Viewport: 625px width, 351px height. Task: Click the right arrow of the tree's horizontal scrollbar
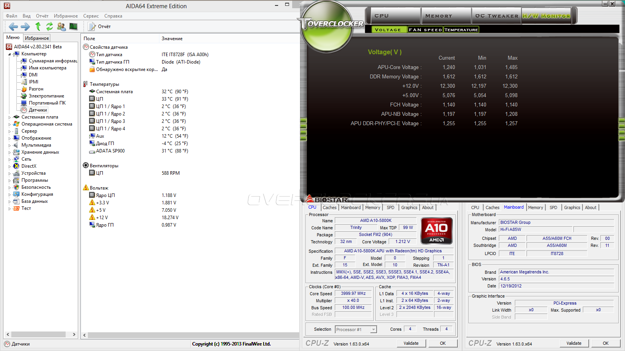(x=74, y=335)
